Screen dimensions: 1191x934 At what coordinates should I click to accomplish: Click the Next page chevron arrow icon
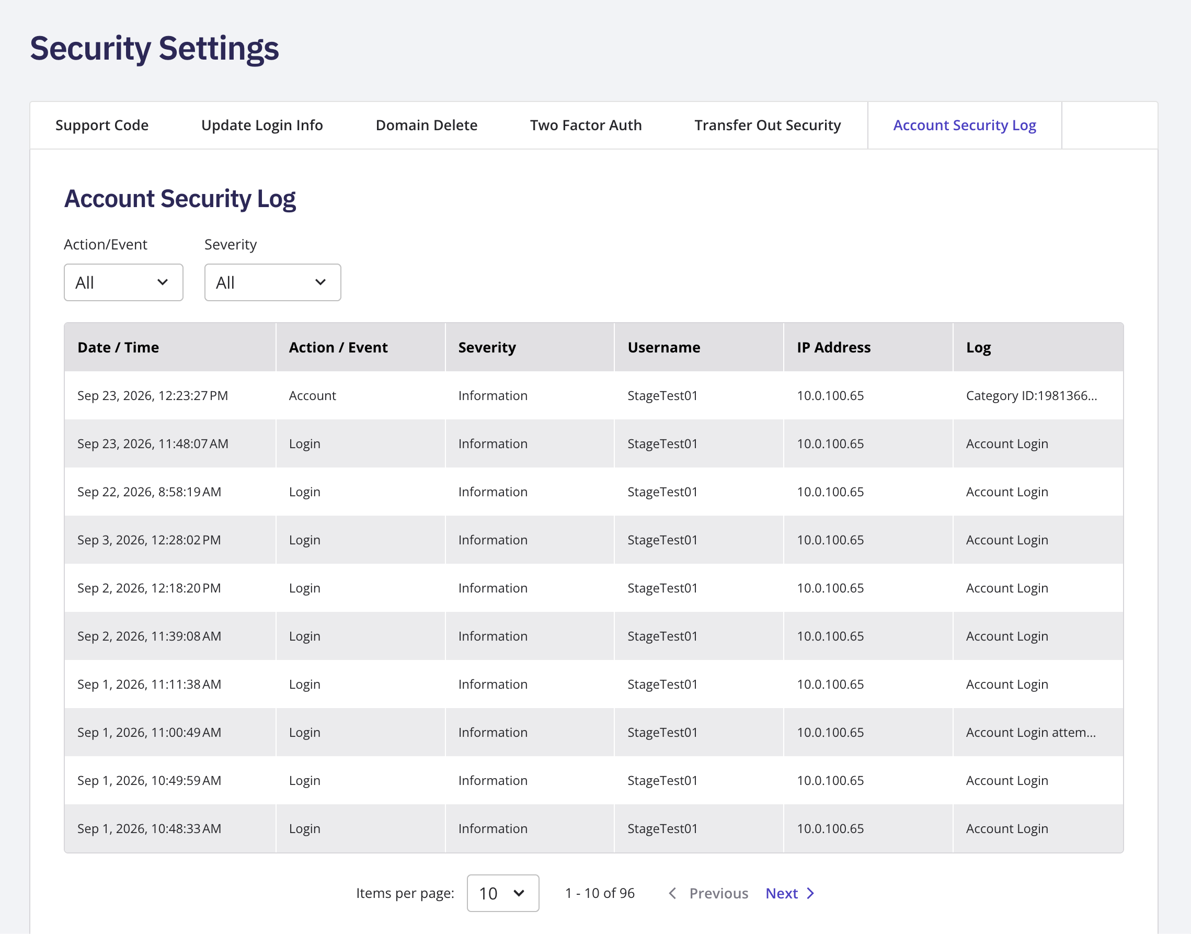[x=810, y=893]
